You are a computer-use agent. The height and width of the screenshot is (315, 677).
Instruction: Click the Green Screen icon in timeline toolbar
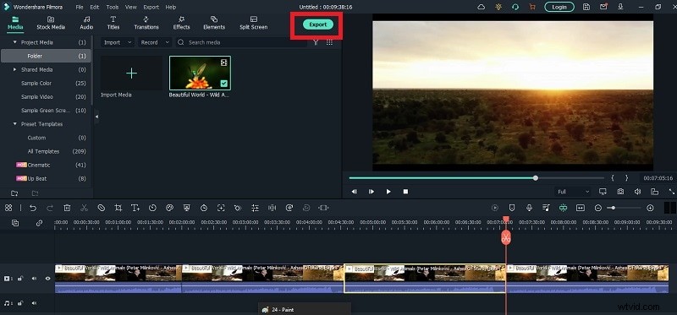pos(186,208)
